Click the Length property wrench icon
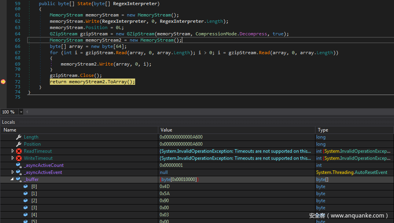The image size is (394, 223). point(18,137)
